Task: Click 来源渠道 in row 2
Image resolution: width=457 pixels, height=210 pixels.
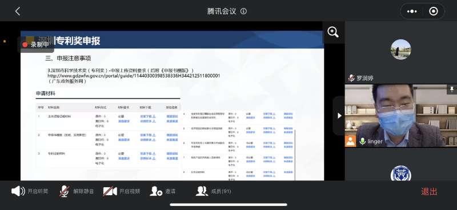Action: [172, 140]
